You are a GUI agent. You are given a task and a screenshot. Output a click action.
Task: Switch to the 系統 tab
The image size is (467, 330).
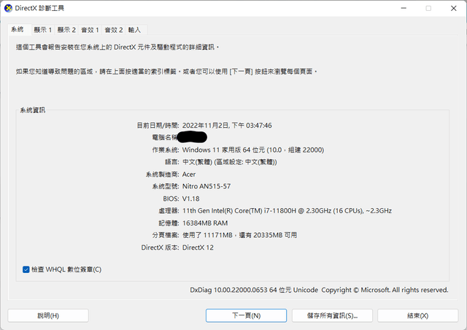pyautogui.click(x=18, y=30)
